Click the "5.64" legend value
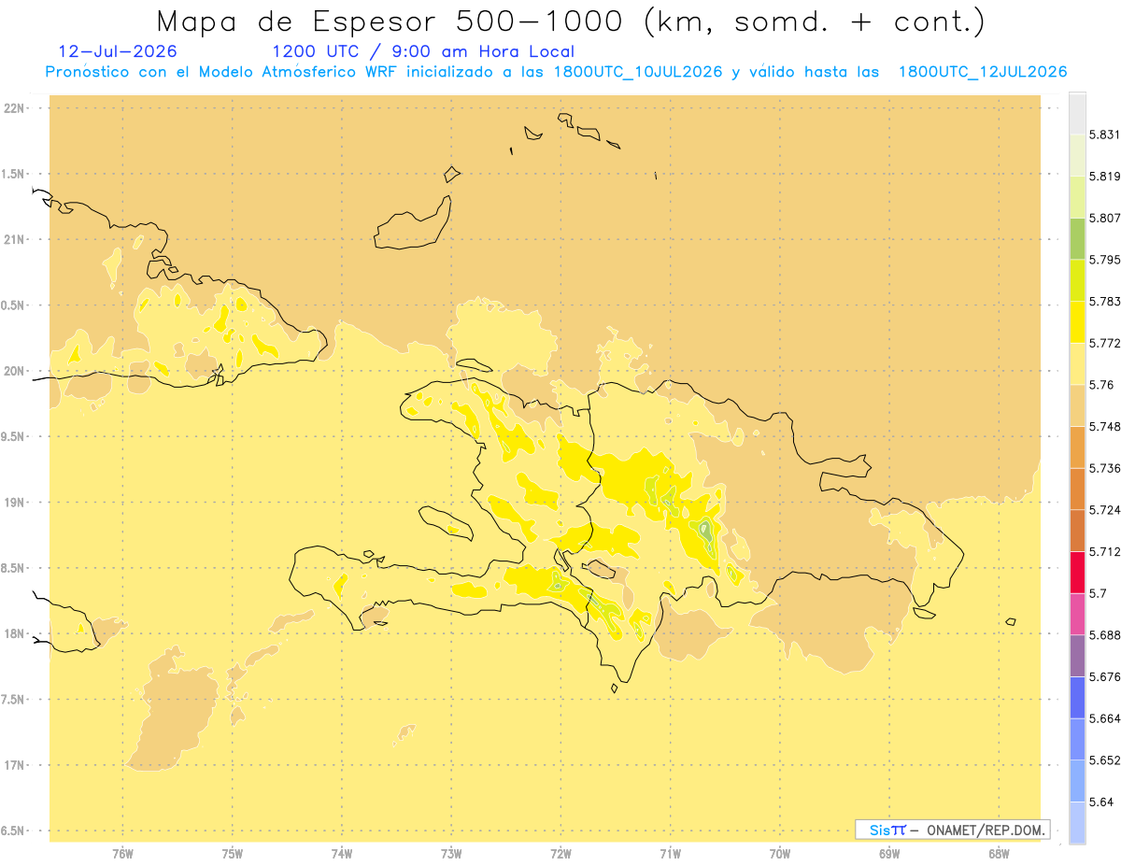Image resolution: width=1121 pixels, height=866 pixels. coord(1102,802)
